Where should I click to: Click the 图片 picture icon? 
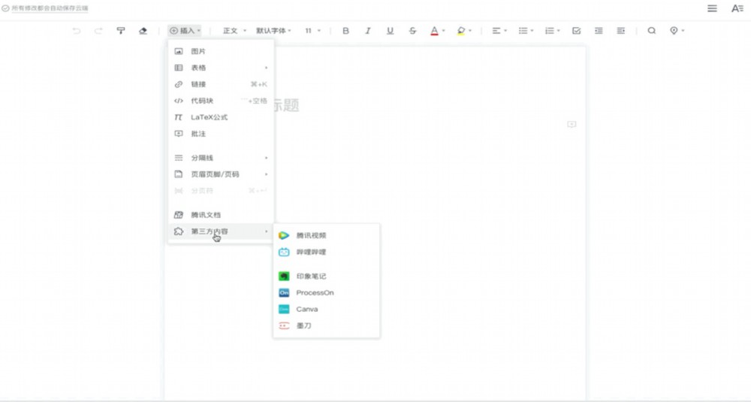point(179,51)
